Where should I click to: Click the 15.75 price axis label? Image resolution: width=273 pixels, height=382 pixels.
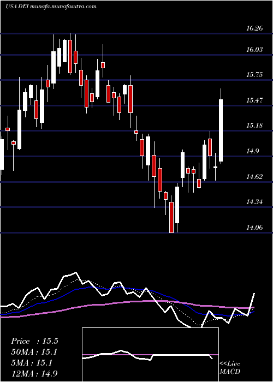[x=254, y=75]
